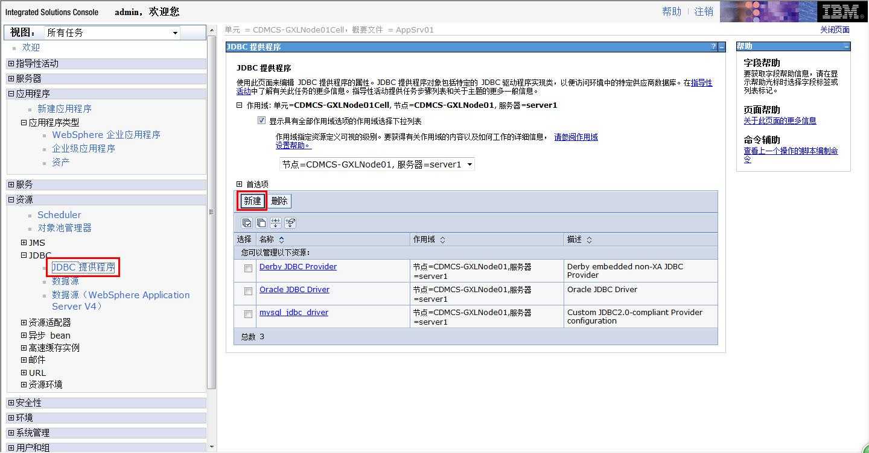
Task: Open 新建应用程序 in the navigation tree
Action: pyautogui.click(x=65, y=109)
